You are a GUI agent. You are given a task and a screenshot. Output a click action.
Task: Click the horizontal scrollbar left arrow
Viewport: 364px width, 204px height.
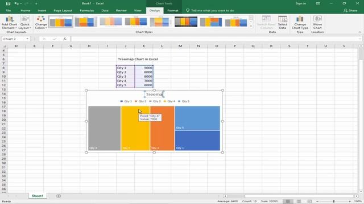point(225,196)
